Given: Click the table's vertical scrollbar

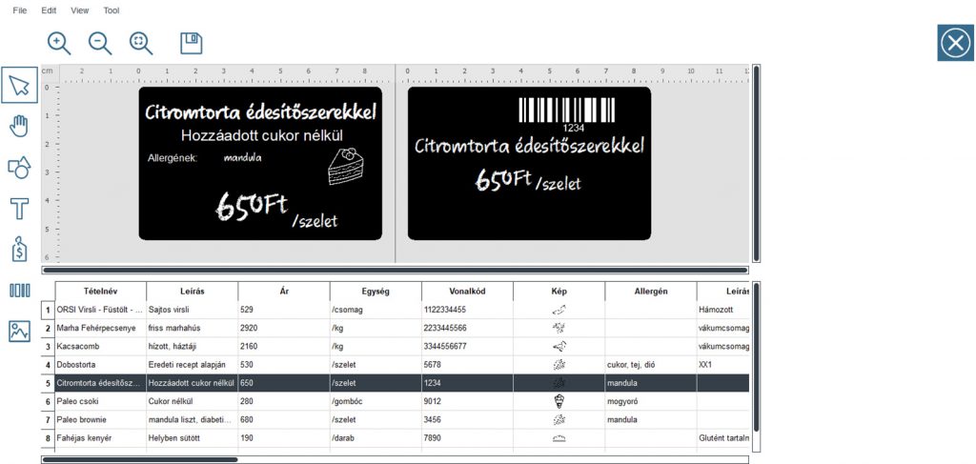Looking at the screenshot, I should (756, 356).
